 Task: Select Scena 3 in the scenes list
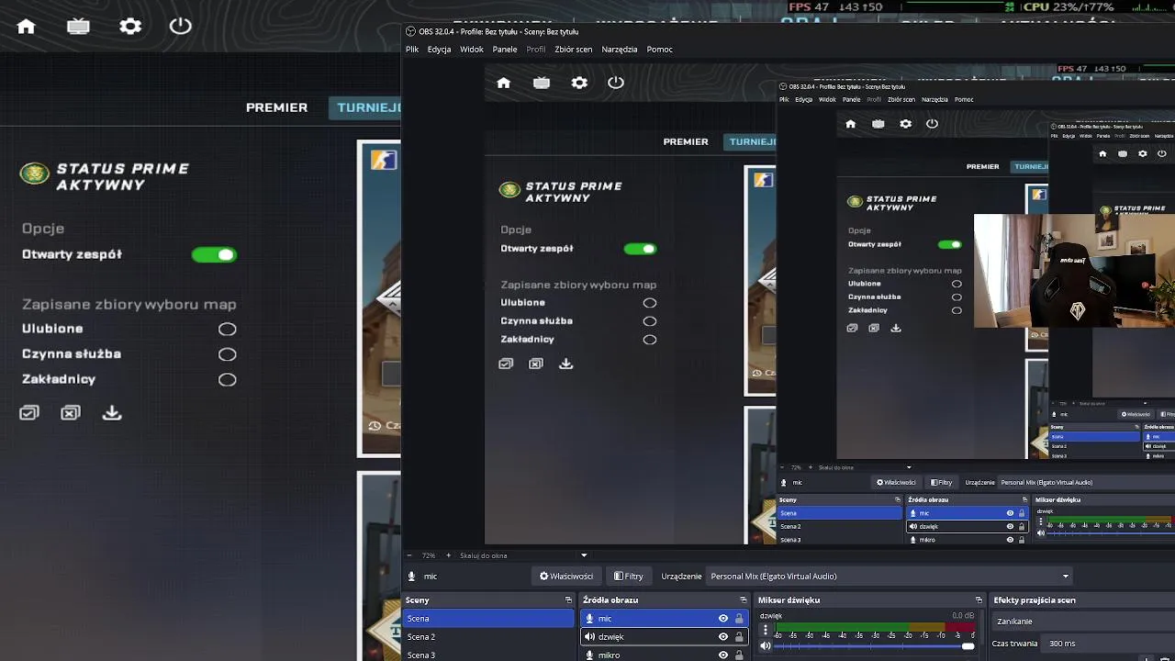489,655
